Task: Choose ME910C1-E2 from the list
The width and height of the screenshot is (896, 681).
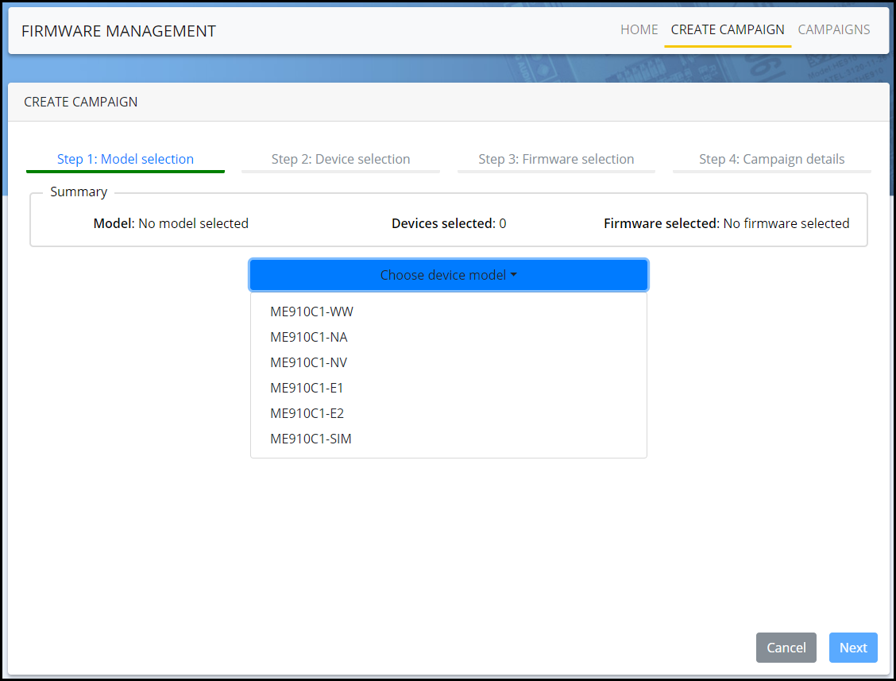Action: (449, 413)
